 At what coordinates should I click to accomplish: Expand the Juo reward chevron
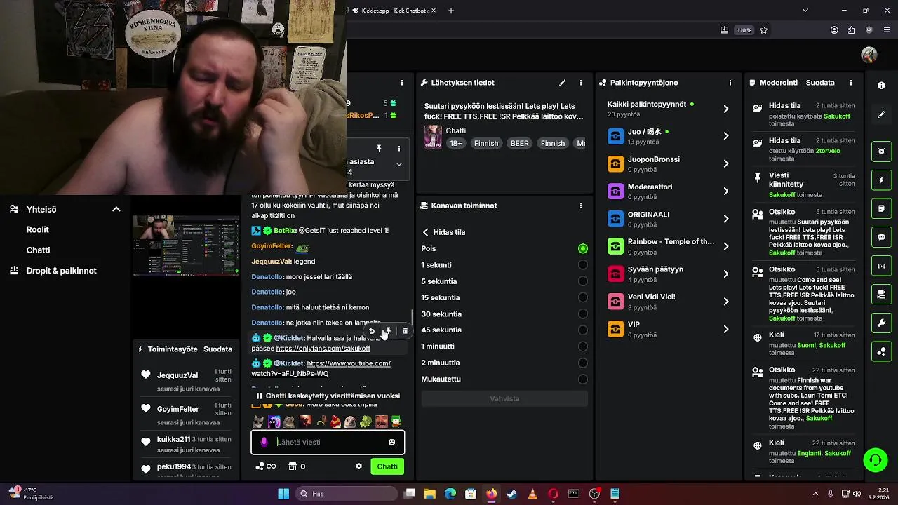[725, 136]
